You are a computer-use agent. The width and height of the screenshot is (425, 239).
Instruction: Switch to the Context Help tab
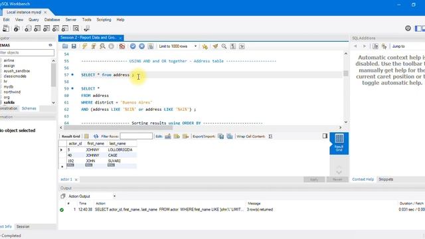(x=363, y=179)
